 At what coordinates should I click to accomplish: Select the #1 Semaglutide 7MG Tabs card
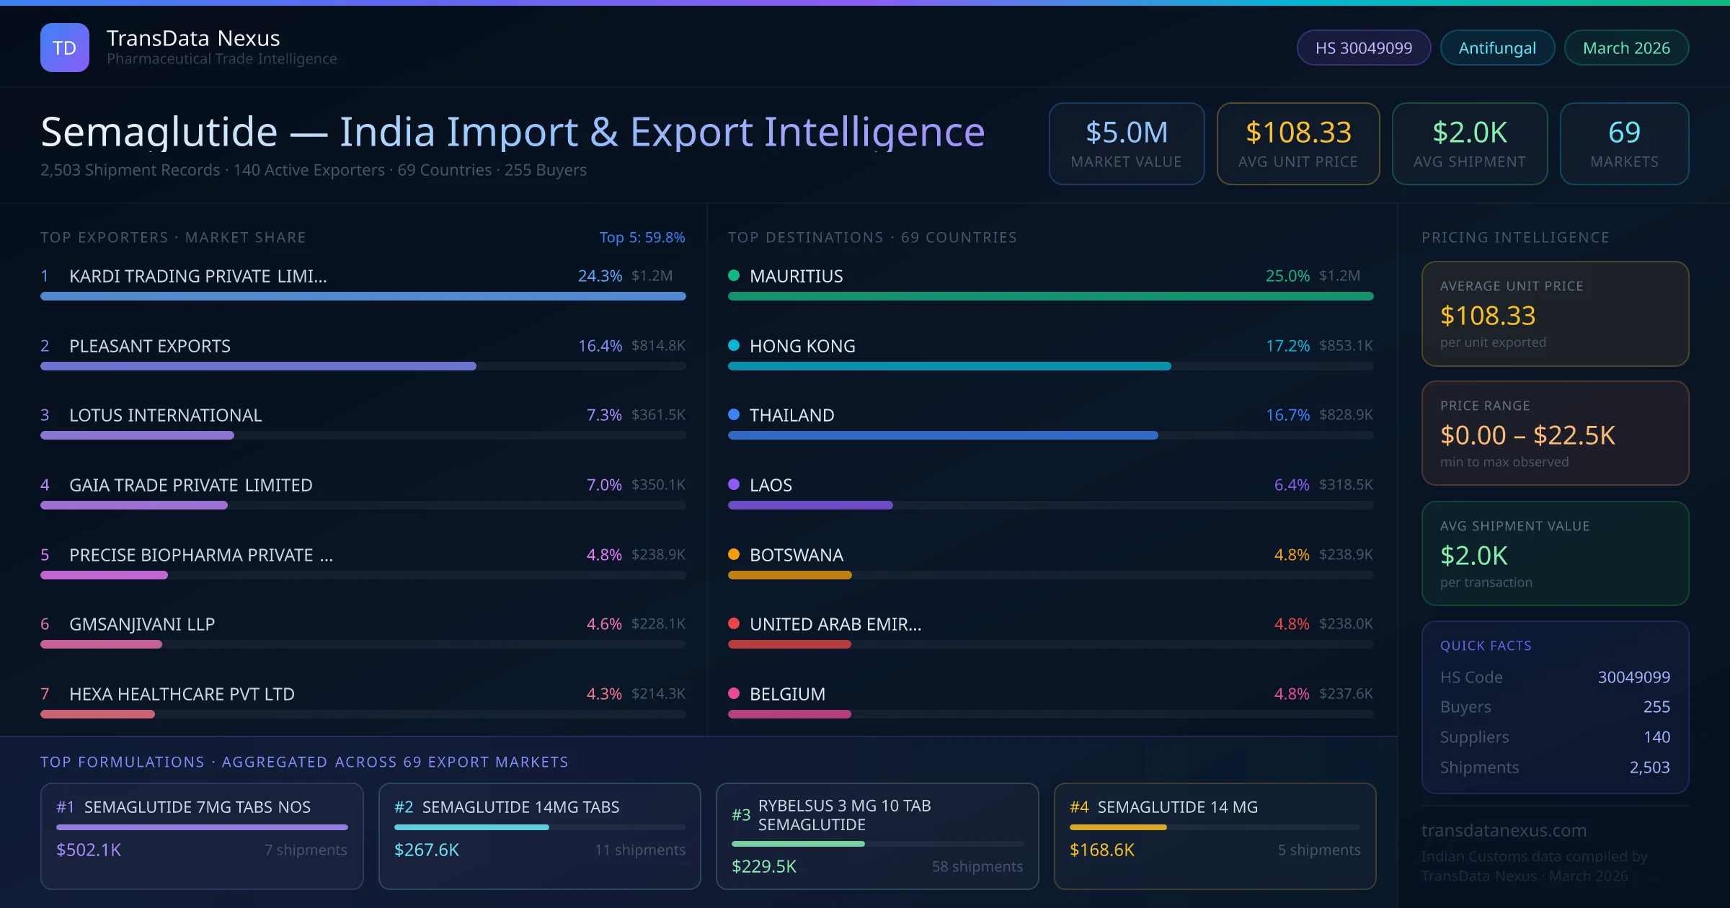(x=202, y=836)
